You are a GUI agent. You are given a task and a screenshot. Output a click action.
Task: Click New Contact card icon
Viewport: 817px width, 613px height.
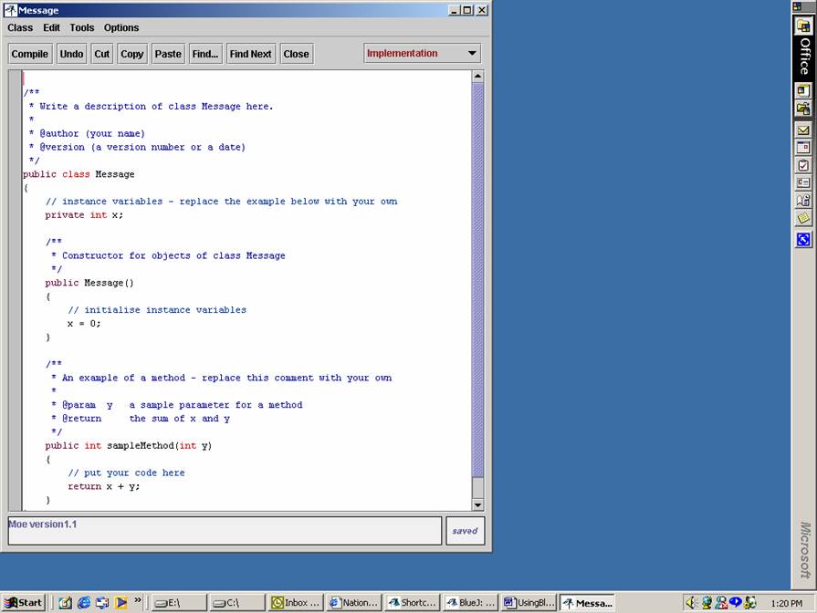pyautogui.click(x=803, y=182)
